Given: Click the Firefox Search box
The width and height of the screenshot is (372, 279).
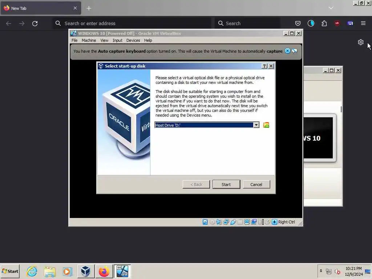Looking at the screenshot, I should (247, 23).
